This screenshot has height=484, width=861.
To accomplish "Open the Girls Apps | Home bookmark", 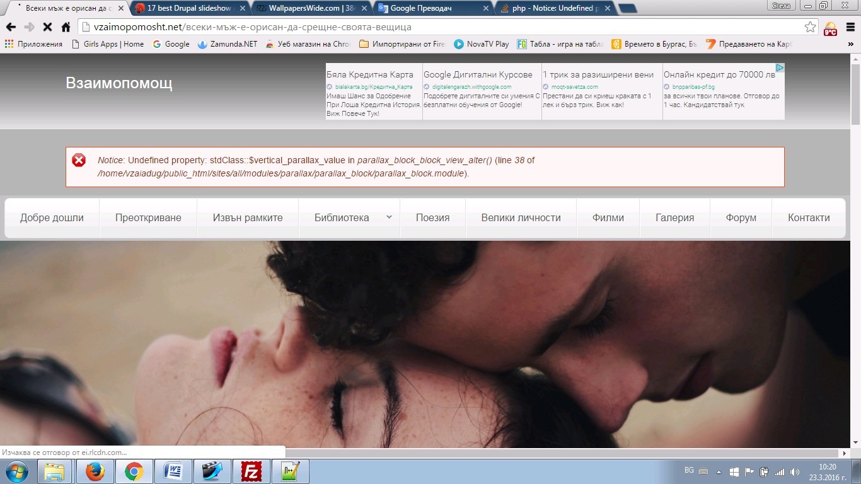I will tap(108, 44).
